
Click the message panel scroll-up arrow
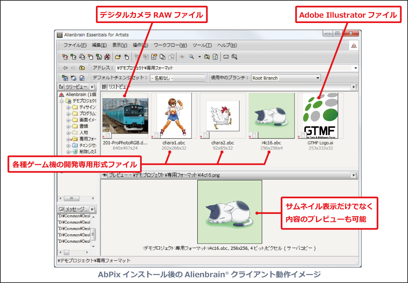click(x=93, y=217)
